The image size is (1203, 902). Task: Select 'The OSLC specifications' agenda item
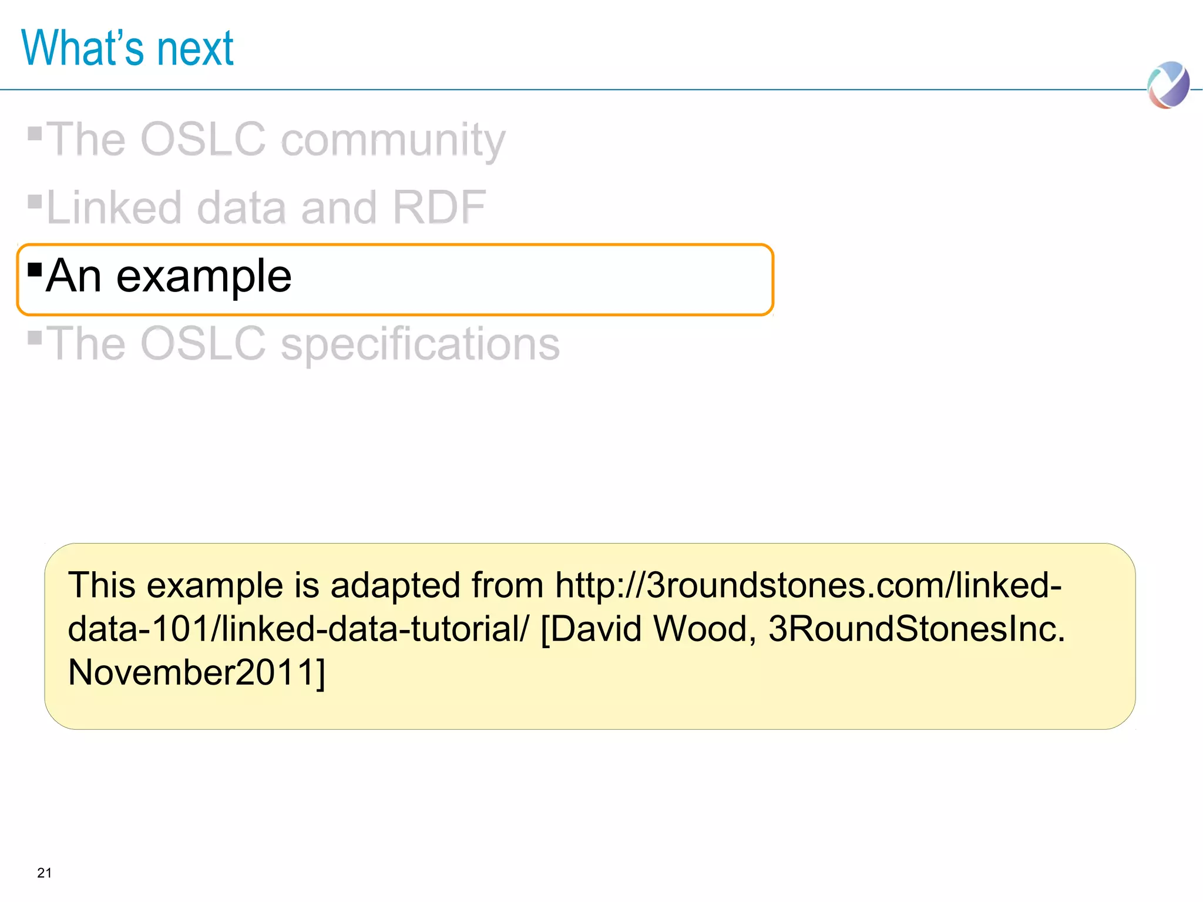(303, 344)
